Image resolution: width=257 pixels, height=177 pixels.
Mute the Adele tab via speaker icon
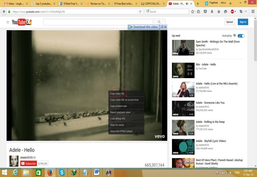[187, 4]
